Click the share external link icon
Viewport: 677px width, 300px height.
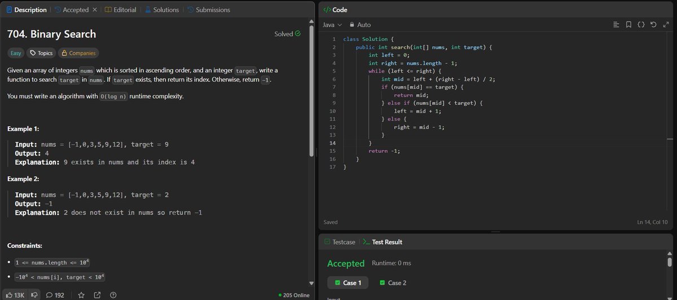coord(97,294)
